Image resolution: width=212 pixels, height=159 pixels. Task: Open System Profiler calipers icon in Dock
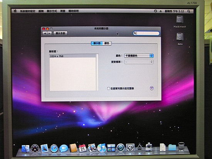pyautogui.click(x=140, y=147)
